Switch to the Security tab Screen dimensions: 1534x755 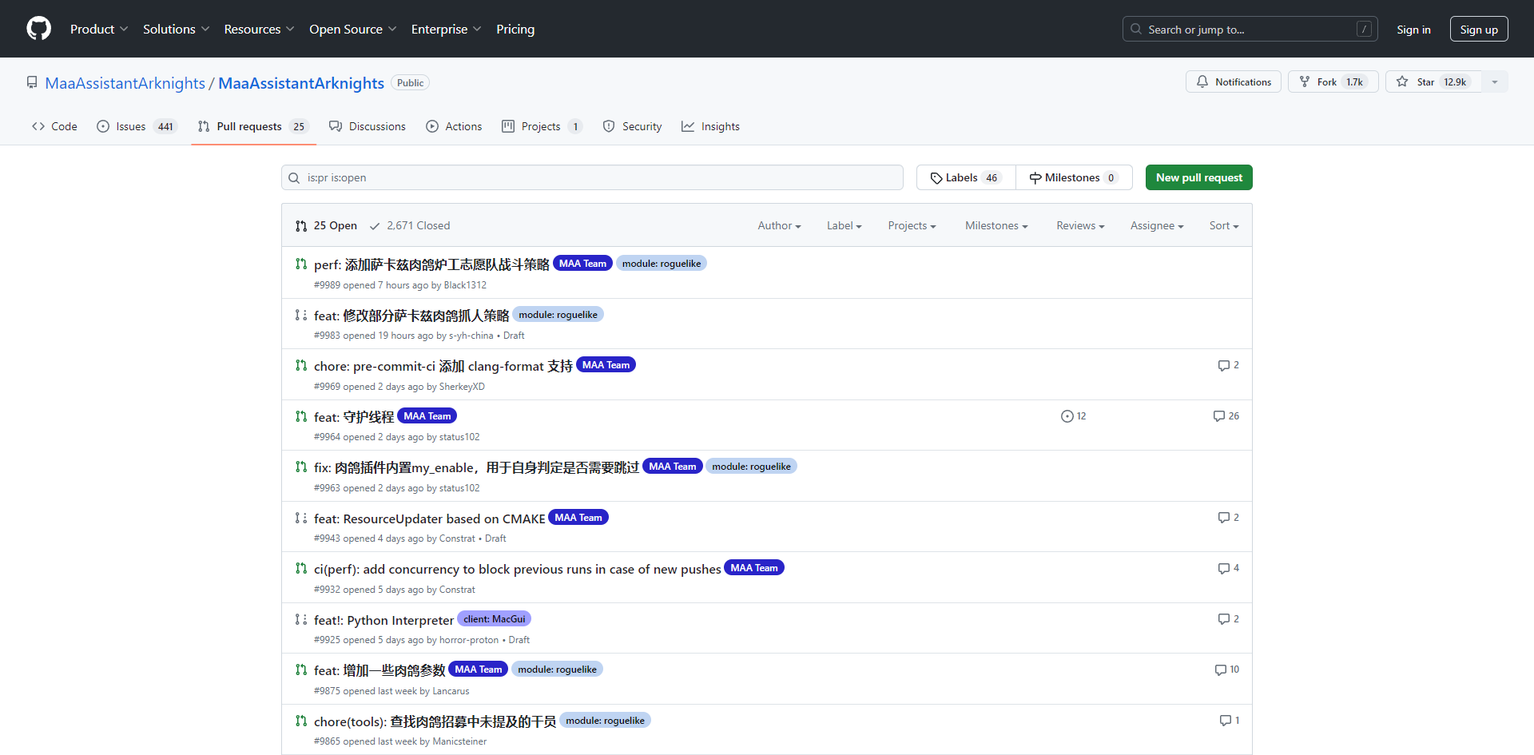(x=632, y=126)
